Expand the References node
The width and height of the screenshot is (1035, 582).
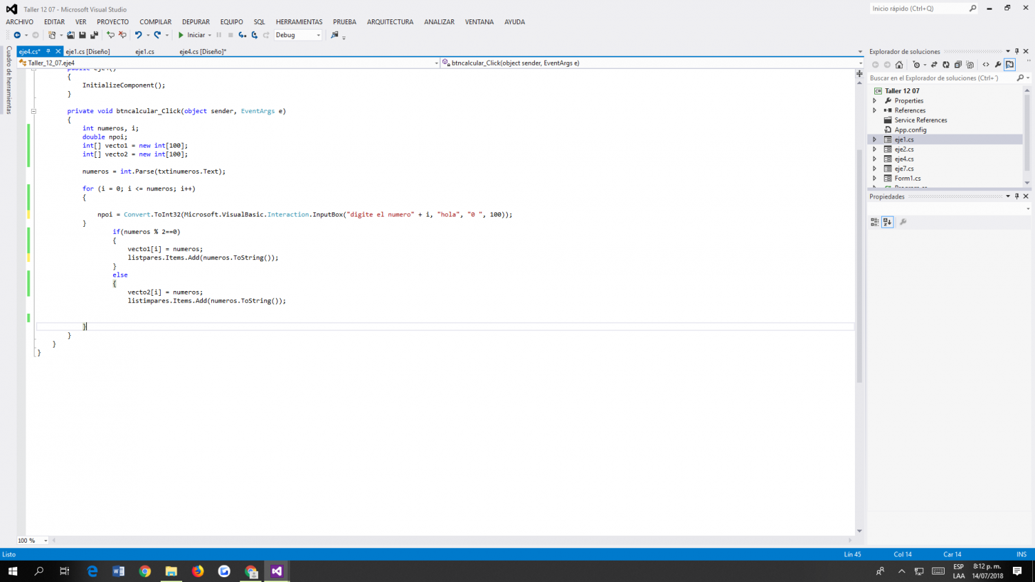[x=875, y=110]
